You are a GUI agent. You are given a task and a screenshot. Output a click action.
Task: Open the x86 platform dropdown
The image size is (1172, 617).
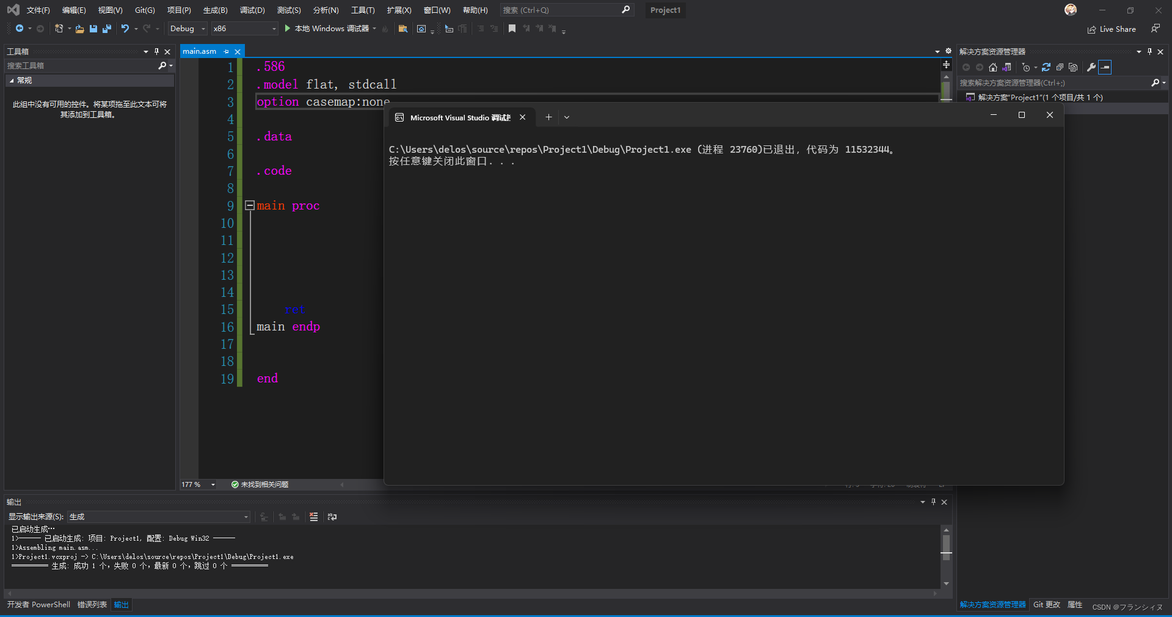point(244,28)
